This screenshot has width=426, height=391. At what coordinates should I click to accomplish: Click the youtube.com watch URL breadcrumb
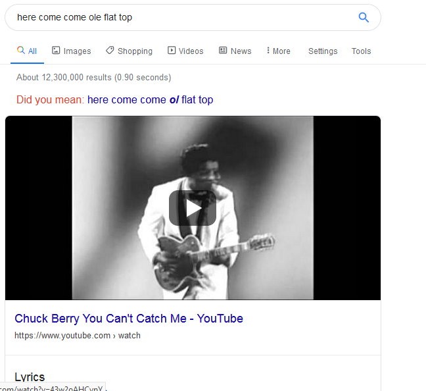[78, 336]
